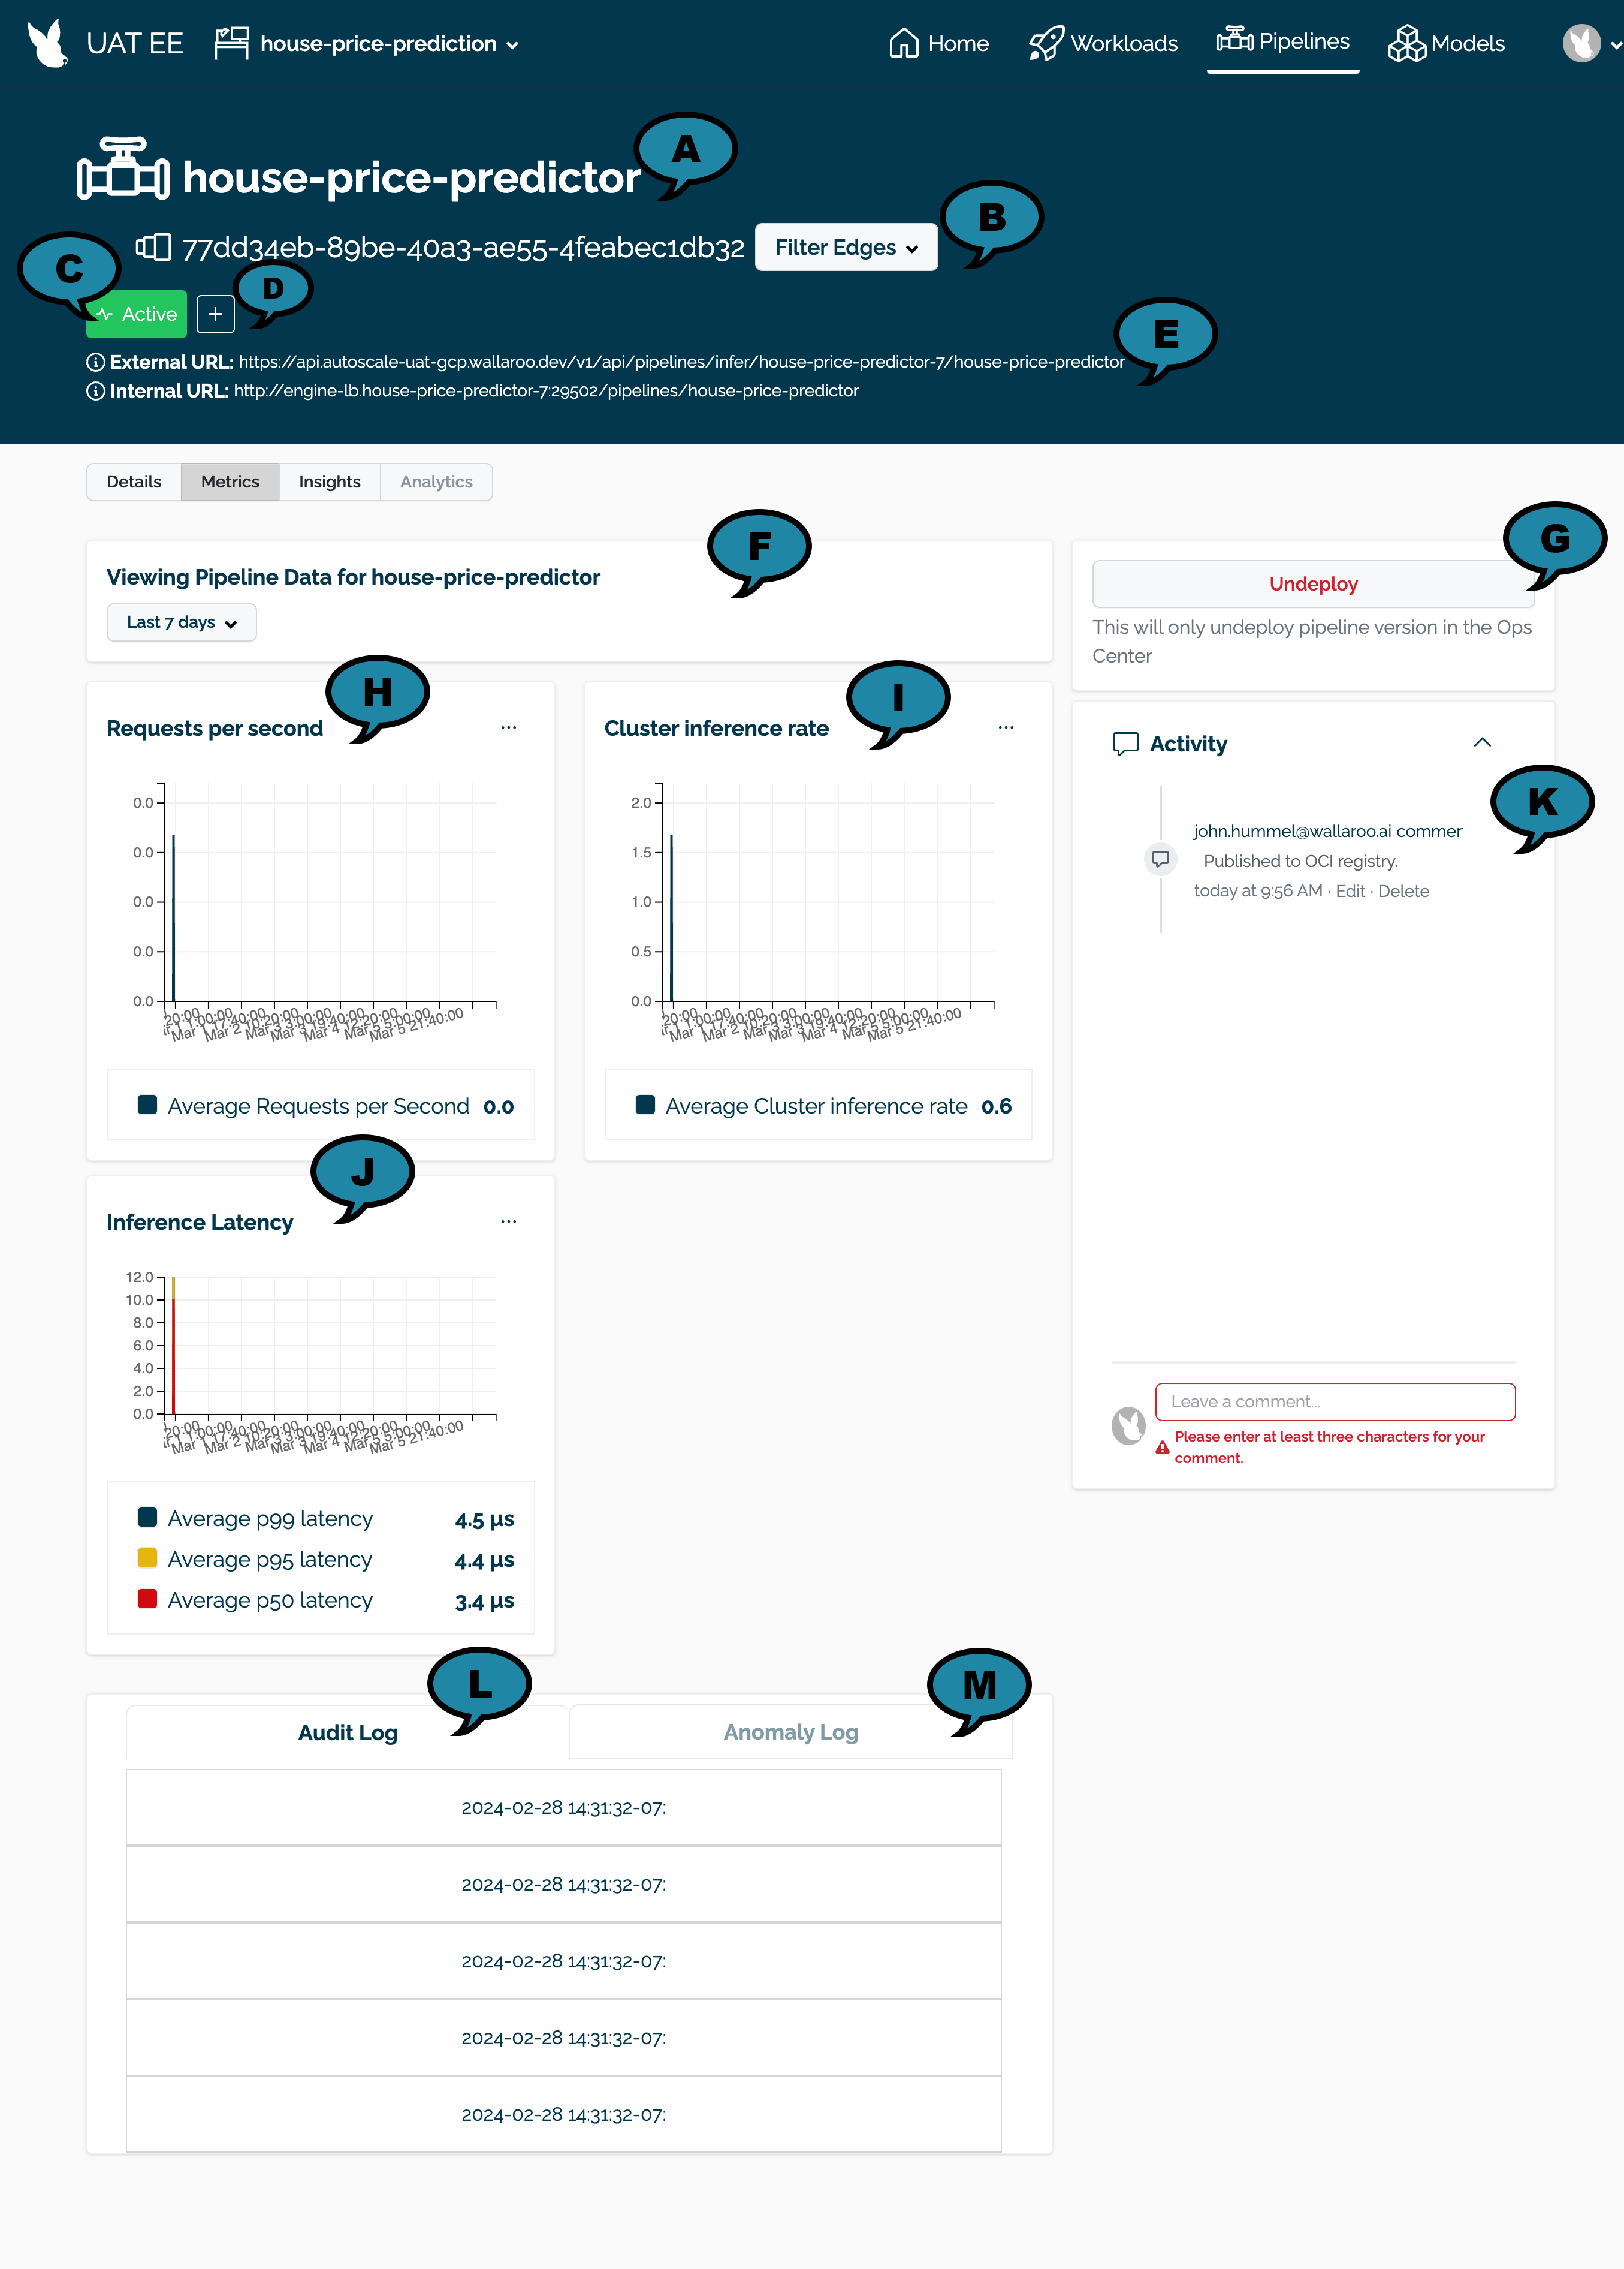
Task: Click the Audit Log tab
Action: coord(346,1731)
